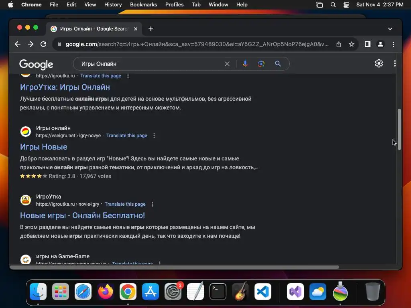Launch Visual Studio Code from dock
Viewport: 411px width, 308px height.
[263, 292]
